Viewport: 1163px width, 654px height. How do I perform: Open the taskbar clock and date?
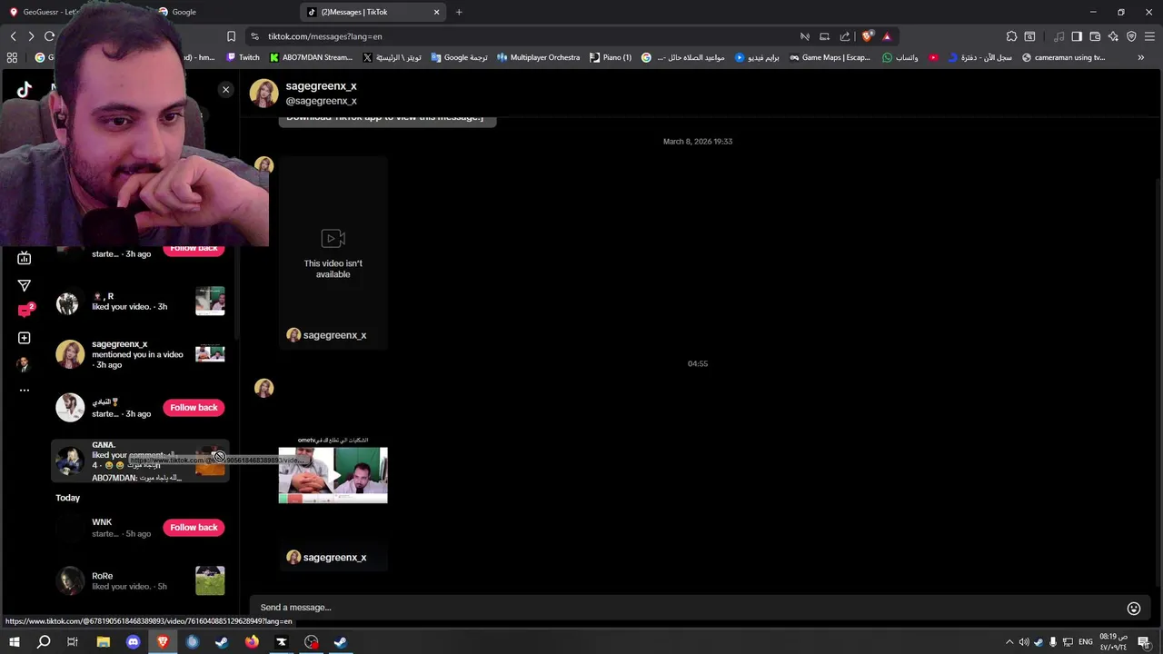(1114, 642)
